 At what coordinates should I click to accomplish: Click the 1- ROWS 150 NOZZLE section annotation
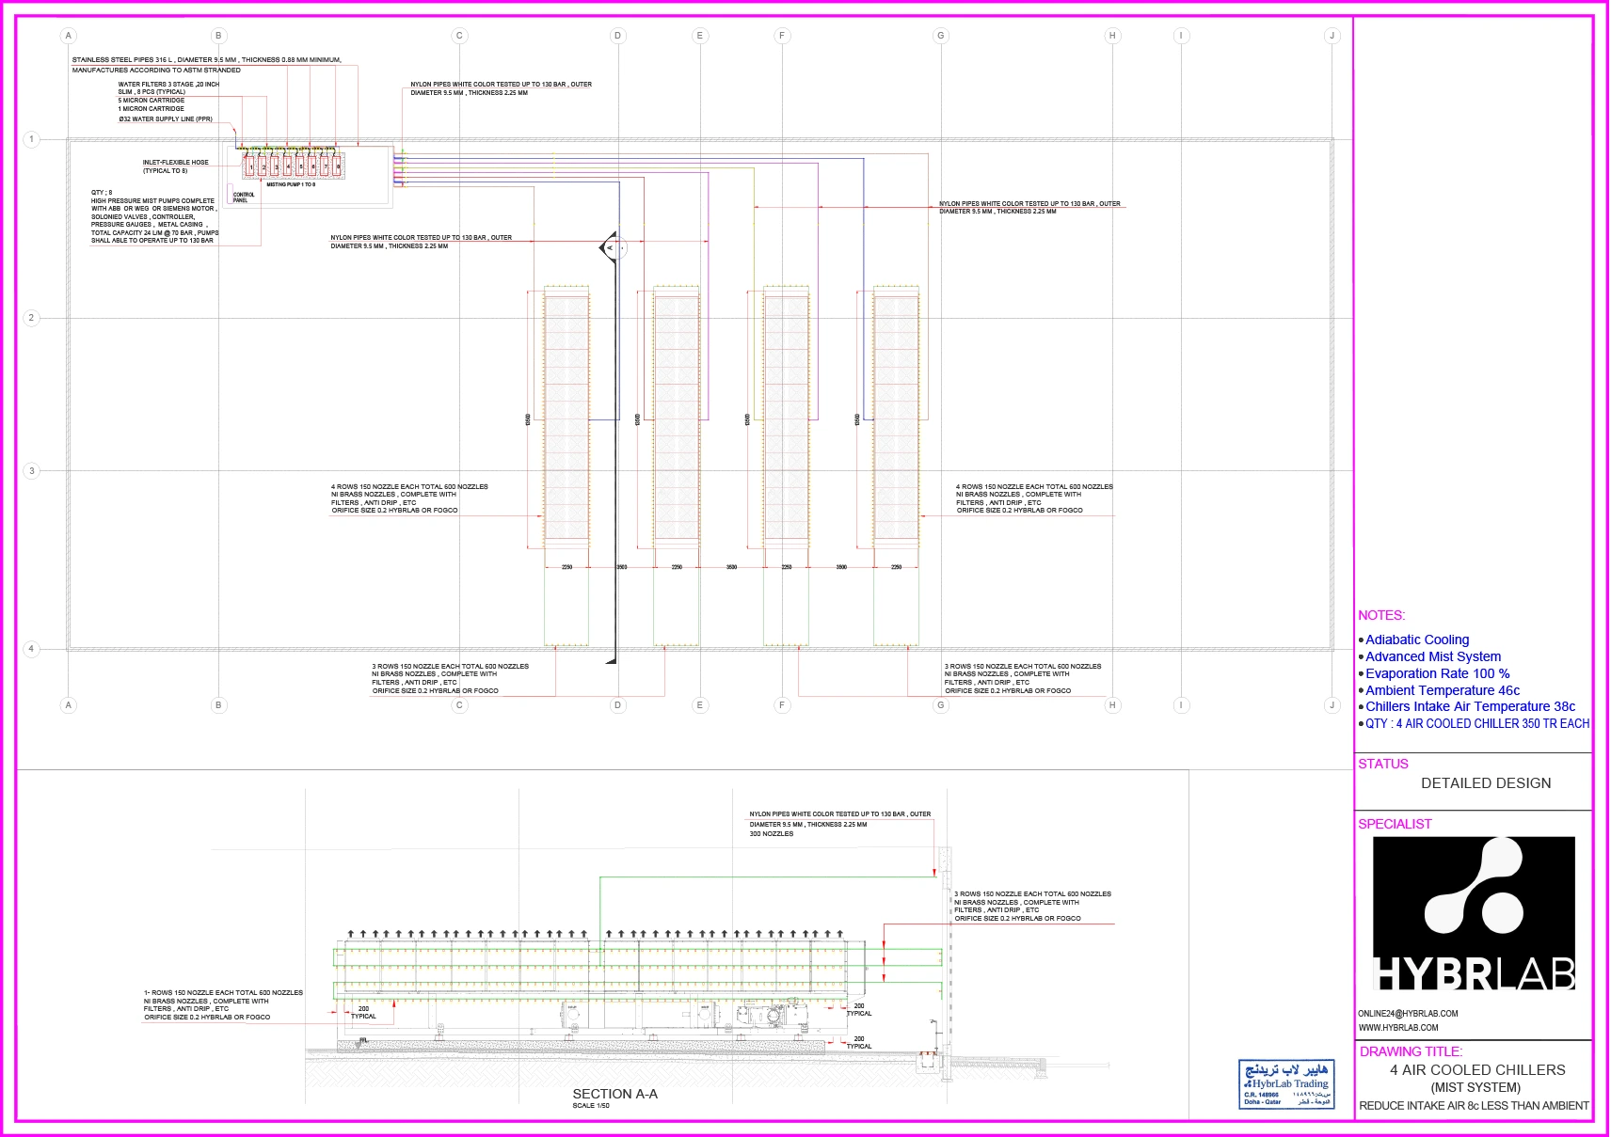click(223, 1005)
